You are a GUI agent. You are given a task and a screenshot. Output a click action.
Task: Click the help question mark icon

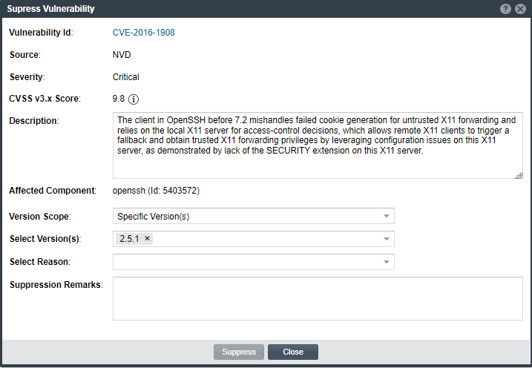(x=505, y=9)
